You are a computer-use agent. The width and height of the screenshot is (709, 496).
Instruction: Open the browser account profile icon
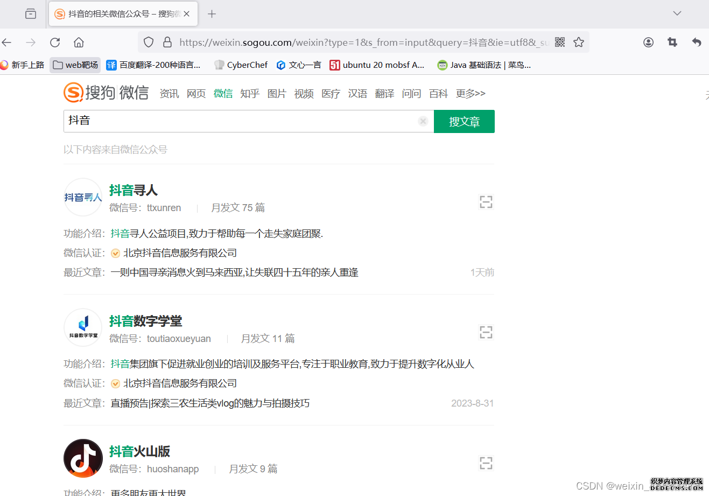tap(648, 42)
